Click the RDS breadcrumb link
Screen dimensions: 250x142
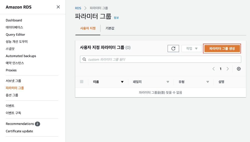[x=78, y=8]
